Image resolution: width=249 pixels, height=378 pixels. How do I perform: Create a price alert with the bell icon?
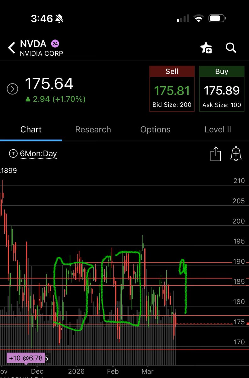pos(236,154)
